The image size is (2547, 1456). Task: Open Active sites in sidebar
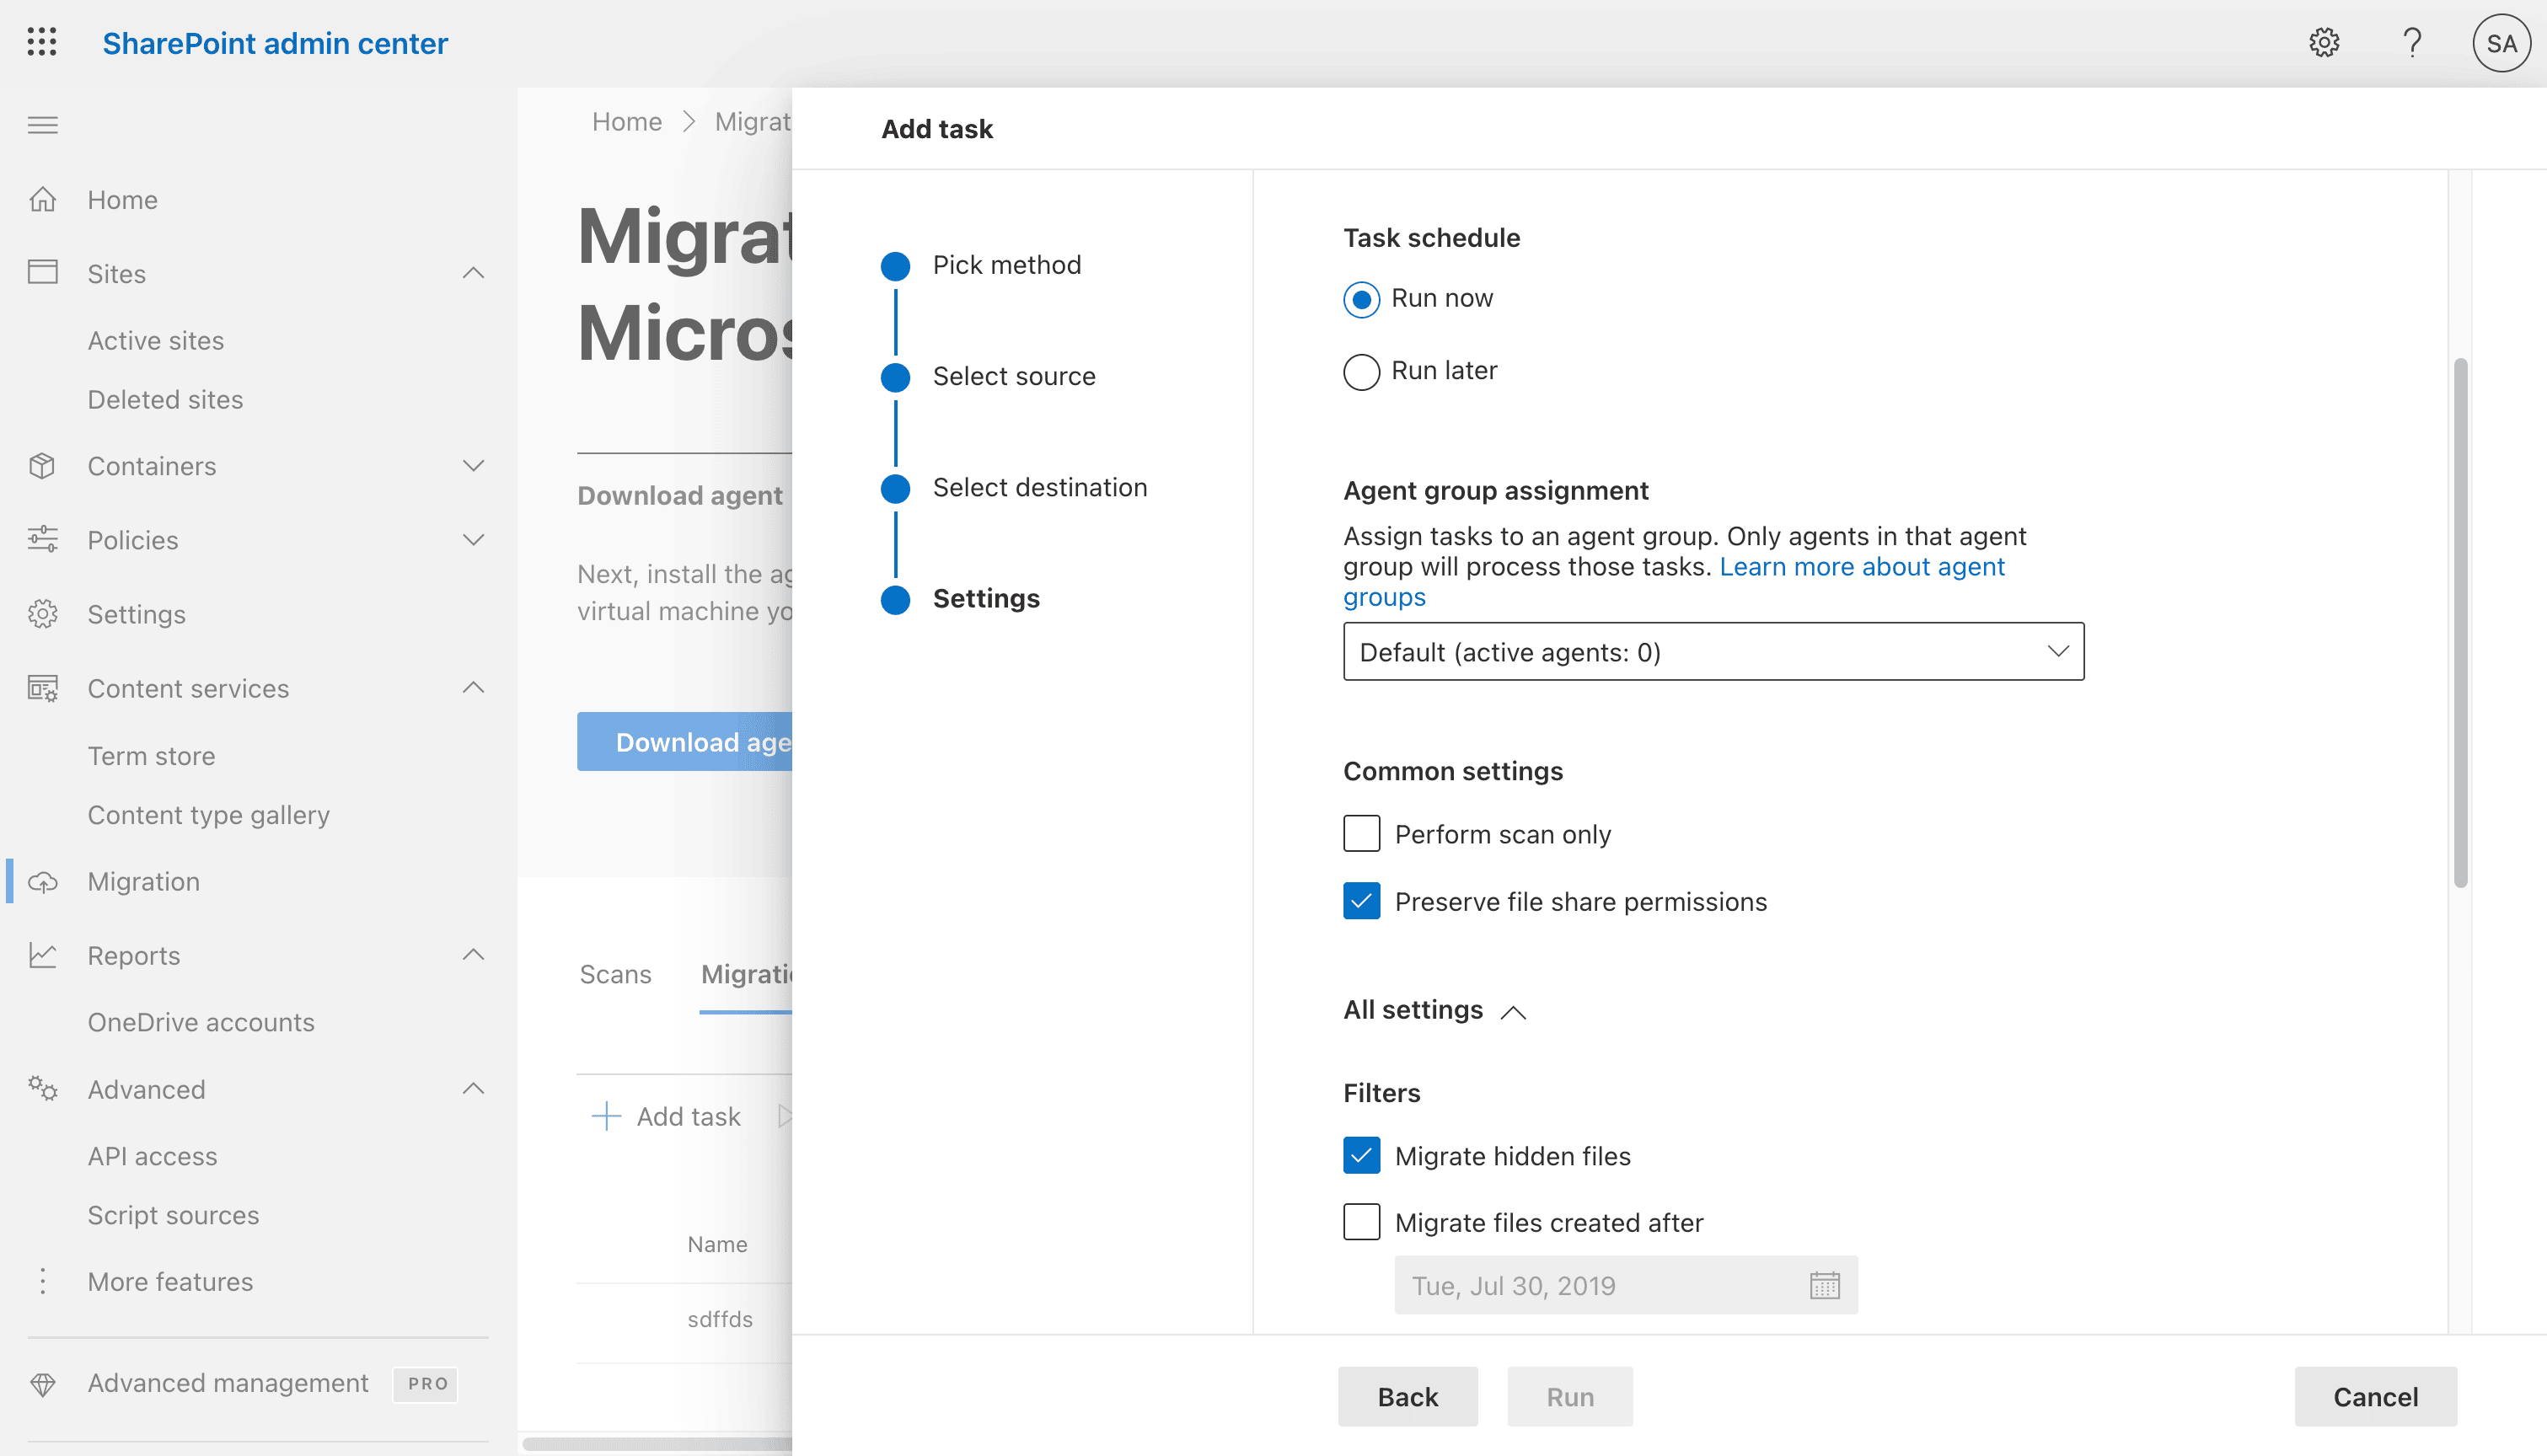155,340
